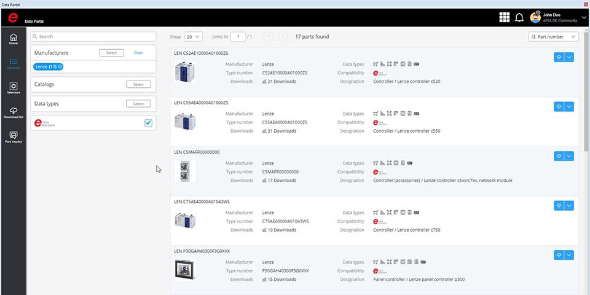The height and width of the screenshot is (295, 590).
Task: Click Clear link in Manufacturers filter
Action: pyautogui.click(x=138, y=53)
